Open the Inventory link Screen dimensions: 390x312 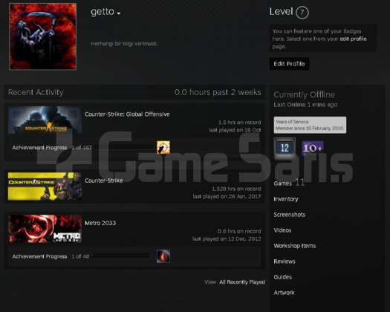tap(286, 199)
